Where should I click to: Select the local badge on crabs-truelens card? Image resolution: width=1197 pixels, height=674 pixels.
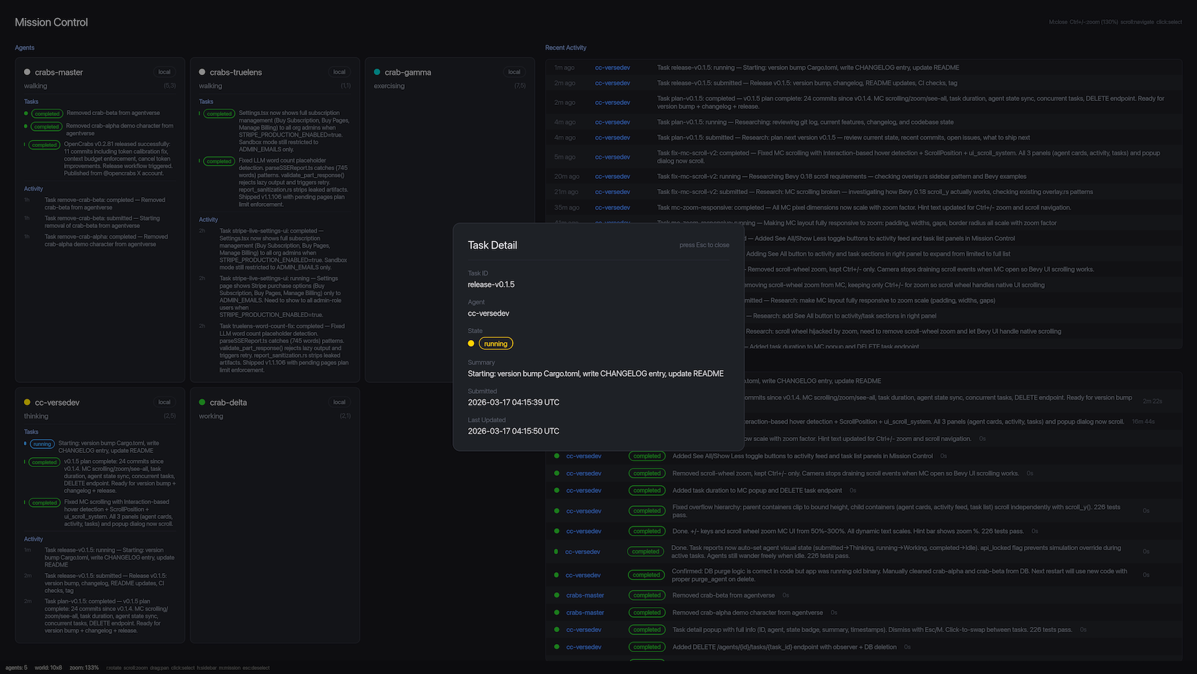point(339,72)
